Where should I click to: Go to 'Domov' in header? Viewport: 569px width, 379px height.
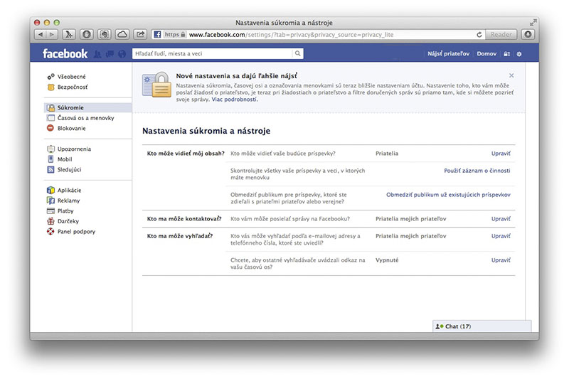(486, 53)
